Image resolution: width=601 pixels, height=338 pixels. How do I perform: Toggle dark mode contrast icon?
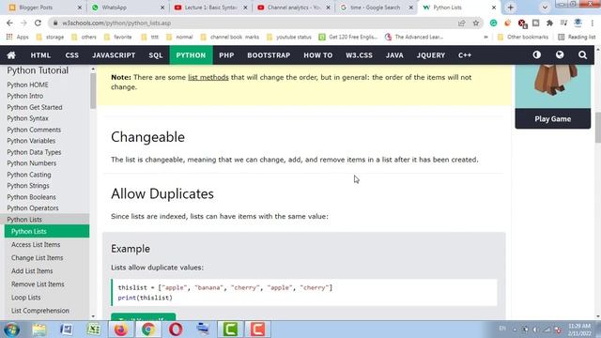536,54
